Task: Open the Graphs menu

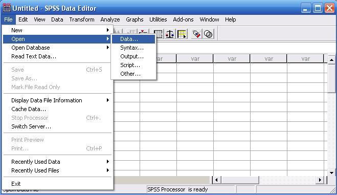Action: pos(134,19)
